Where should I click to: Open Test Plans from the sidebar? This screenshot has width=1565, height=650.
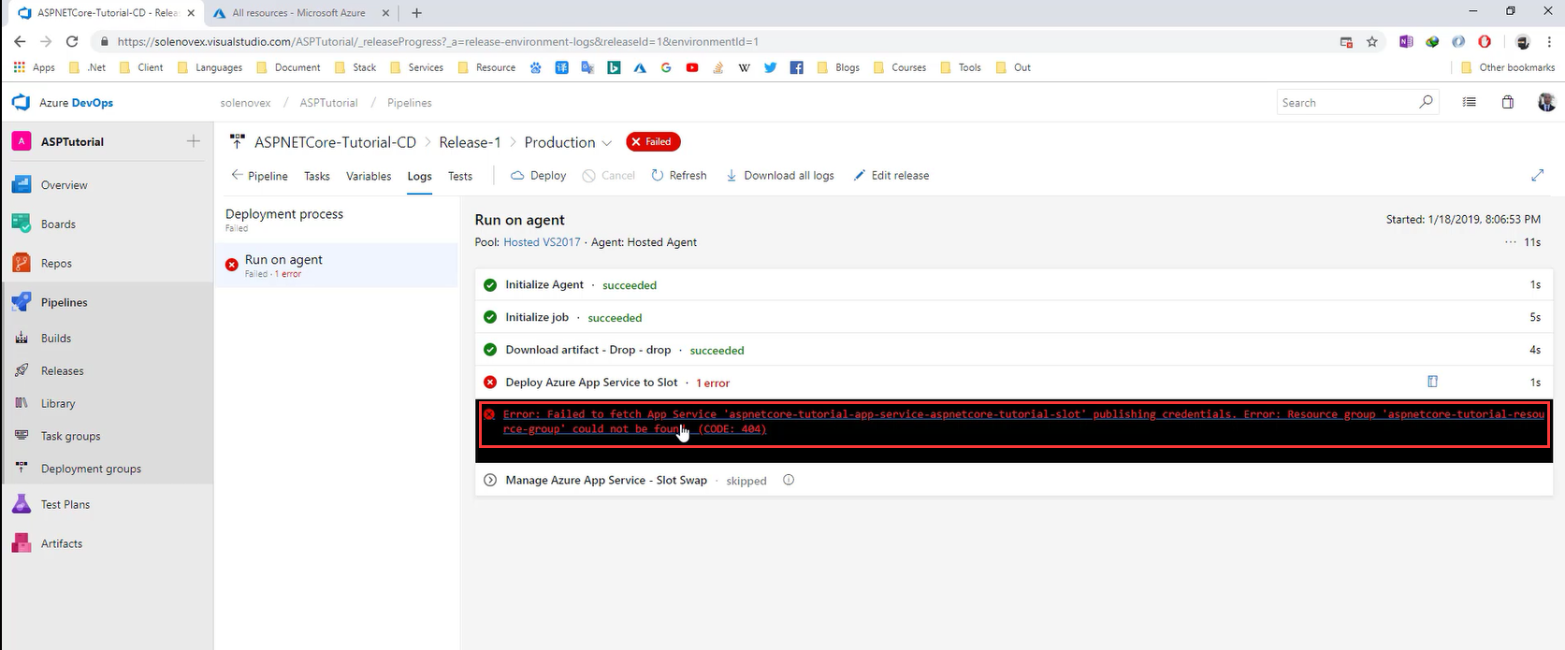(x=65, y=505)
